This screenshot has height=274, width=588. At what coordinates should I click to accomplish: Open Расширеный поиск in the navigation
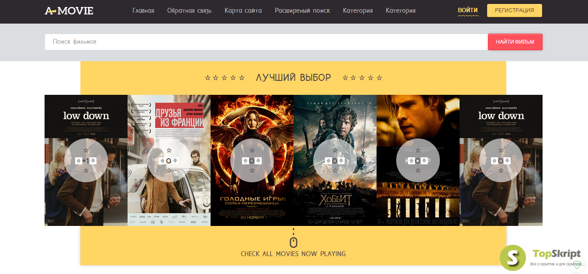point(302,10)
